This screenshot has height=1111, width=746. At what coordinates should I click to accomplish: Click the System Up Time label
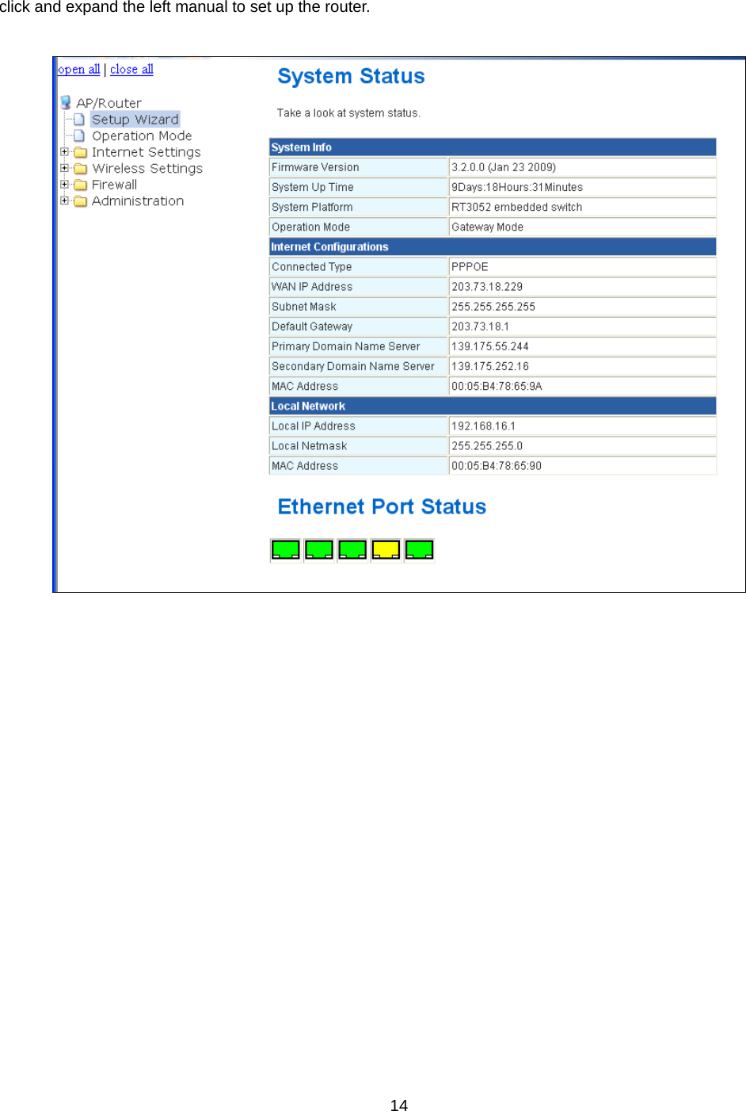pos(313,187)
